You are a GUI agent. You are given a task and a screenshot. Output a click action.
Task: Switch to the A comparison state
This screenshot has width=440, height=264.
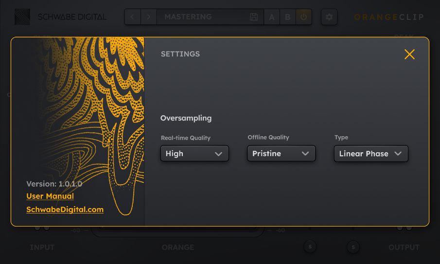coord(272,17)
